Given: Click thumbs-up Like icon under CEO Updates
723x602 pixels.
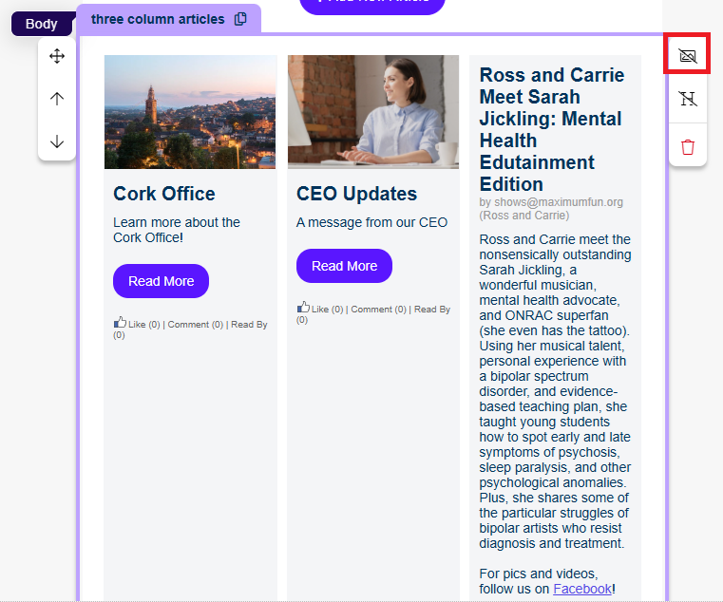Looking at the screenshot, I should [303, 307].
